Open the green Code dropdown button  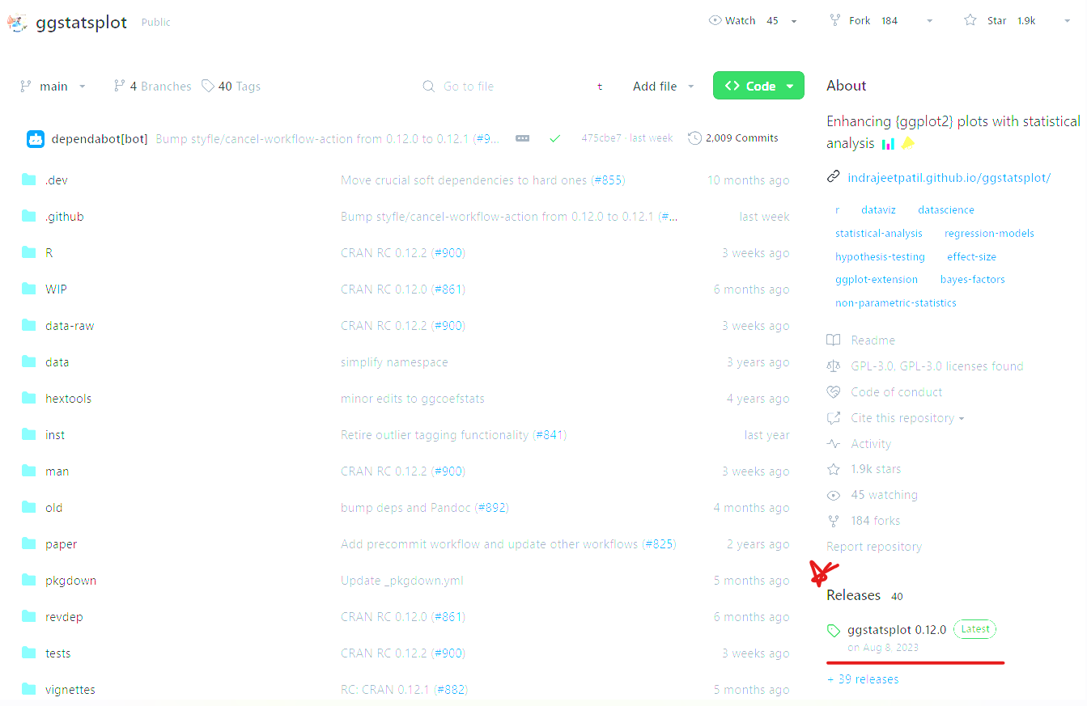click(758, 86)
